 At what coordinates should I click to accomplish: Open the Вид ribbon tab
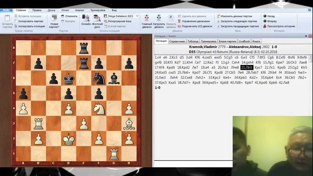coord(114,10)
